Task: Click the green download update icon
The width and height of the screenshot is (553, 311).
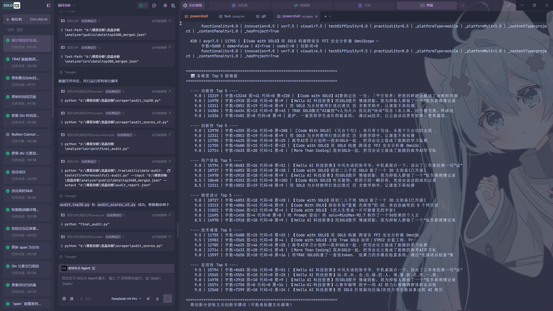Action: [141, 5]
